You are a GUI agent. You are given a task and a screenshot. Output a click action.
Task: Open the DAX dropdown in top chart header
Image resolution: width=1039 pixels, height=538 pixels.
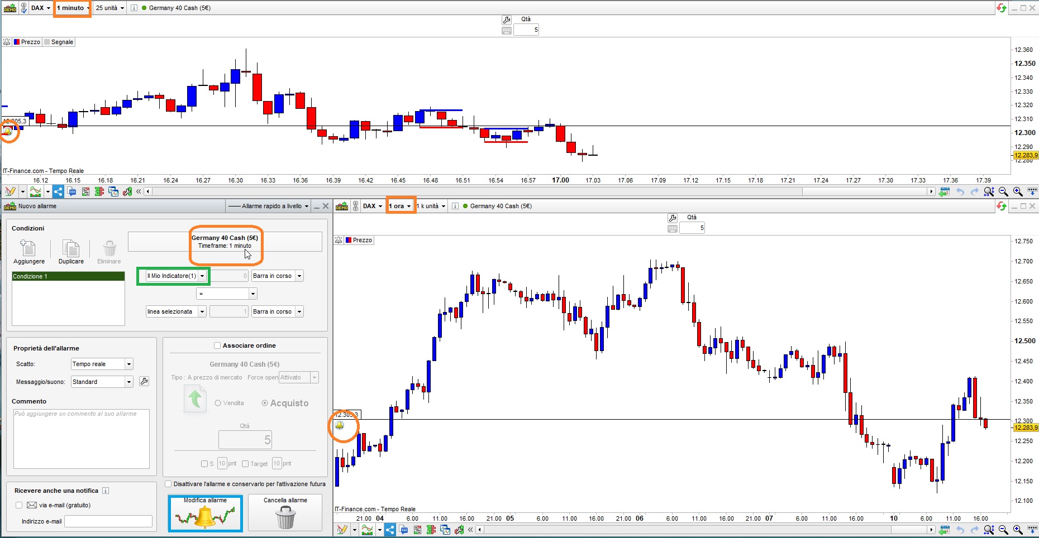[x=41, y=8]
